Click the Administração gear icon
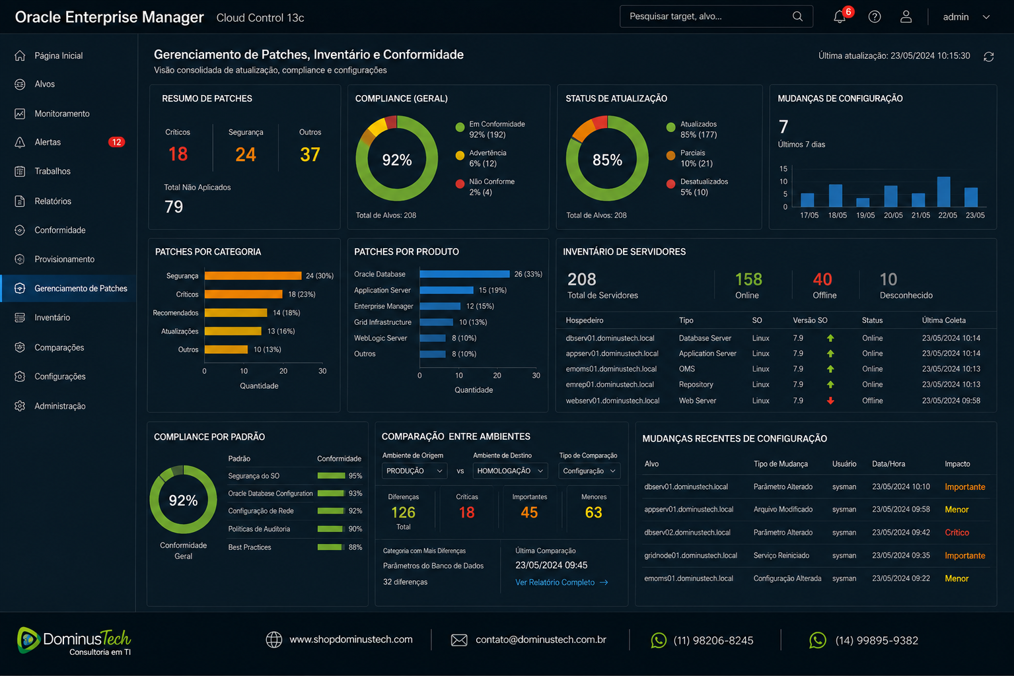Viewport: 1014px width, 676px height. [20, 406]
